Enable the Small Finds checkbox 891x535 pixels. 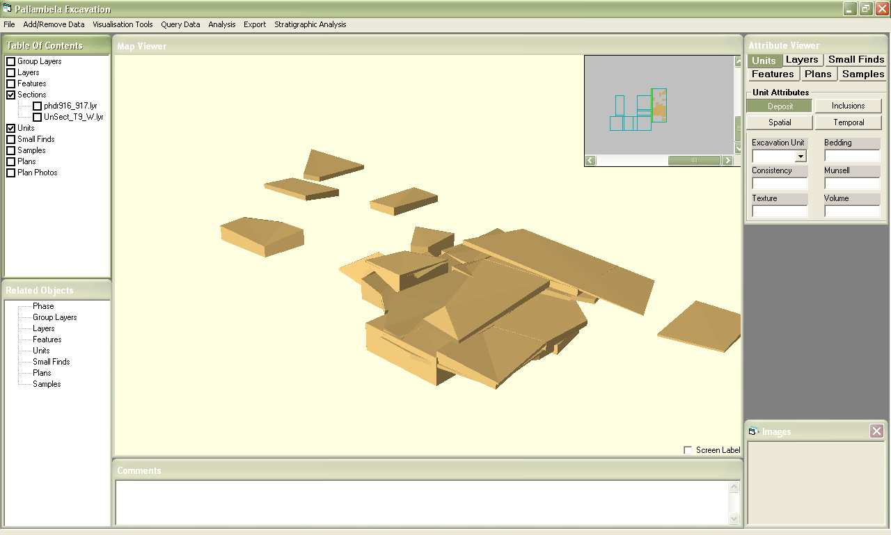(x=11, y=139)
